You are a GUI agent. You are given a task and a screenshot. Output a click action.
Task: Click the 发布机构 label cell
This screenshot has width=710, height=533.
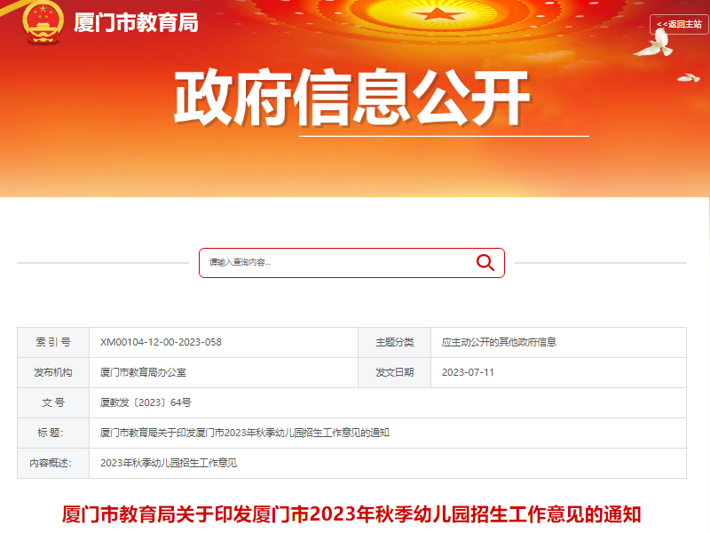click(53, 372)
